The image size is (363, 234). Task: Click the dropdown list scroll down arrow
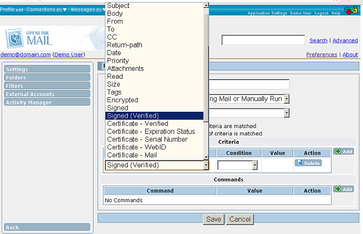(x=206, y=157)
